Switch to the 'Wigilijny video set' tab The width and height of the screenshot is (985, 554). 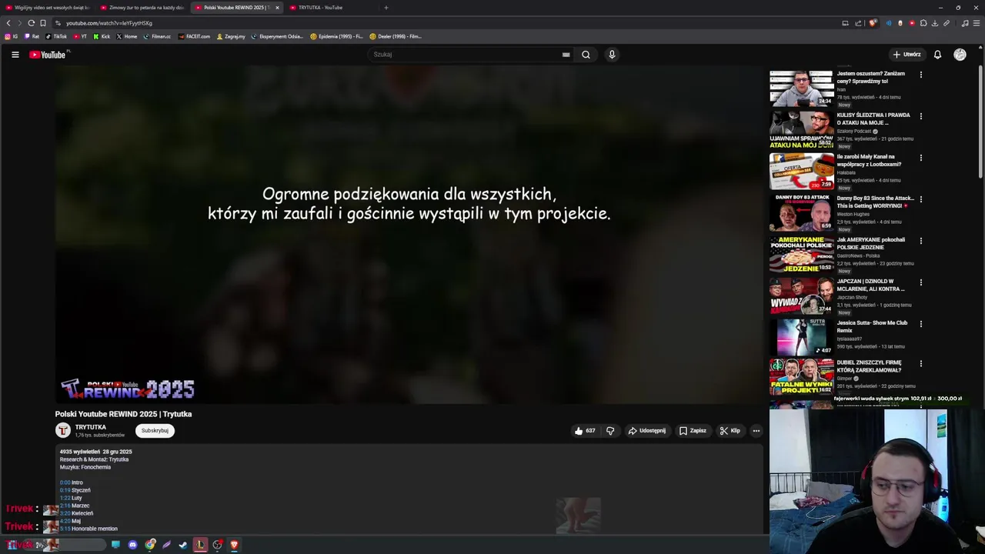point(47,8)
